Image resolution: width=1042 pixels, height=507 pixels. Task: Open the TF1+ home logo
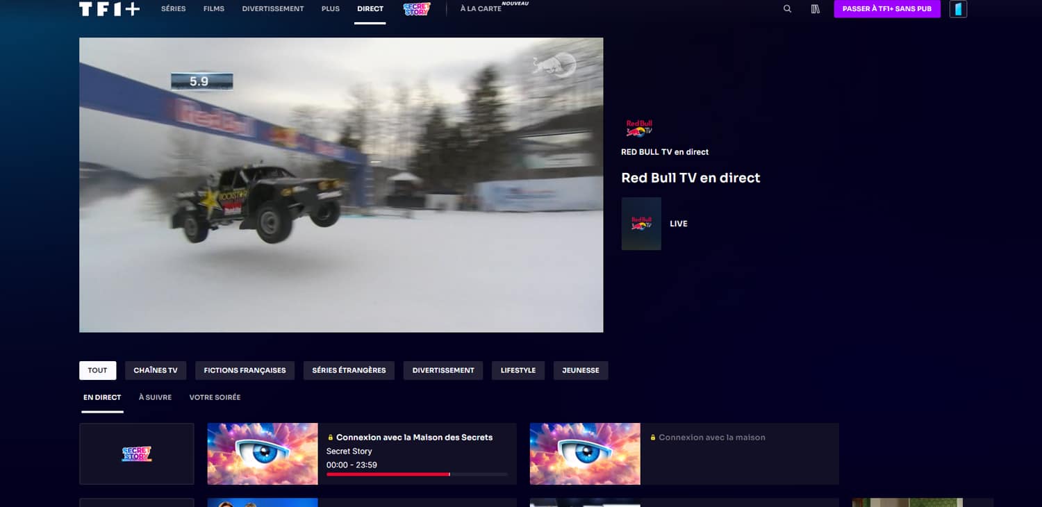click(110, 9)
